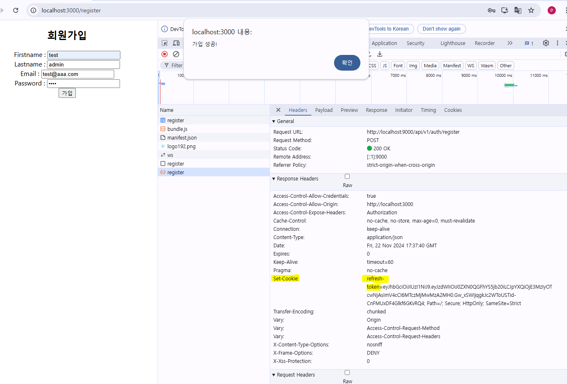Screen dimensions: 567x384
Task: Collapse the General section
Action: pos(274,121)
